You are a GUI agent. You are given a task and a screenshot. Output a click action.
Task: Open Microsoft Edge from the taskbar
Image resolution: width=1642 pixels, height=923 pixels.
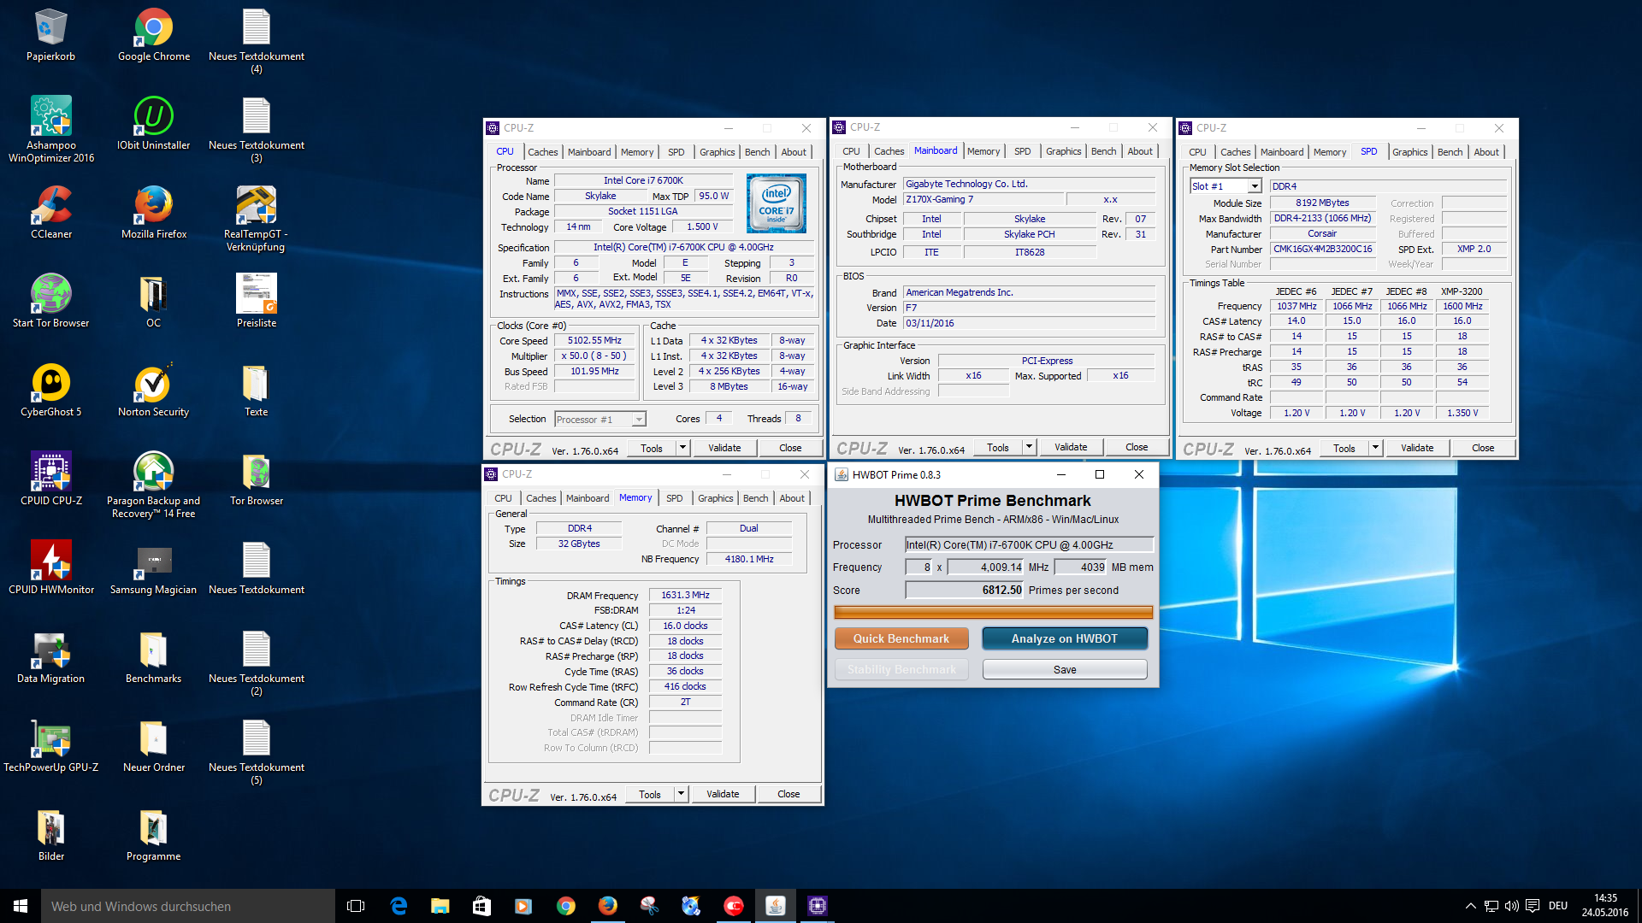point(399,906)
